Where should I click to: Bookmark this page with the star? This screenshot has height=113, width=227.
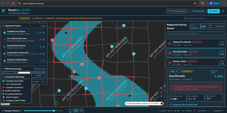click(x=195, y=3)
